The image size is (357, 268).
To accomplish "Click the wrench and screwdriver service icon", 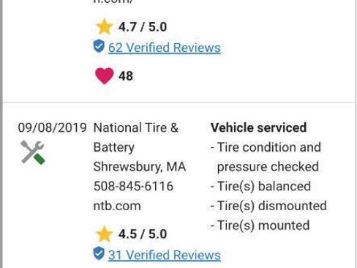I will coord(33,152).
